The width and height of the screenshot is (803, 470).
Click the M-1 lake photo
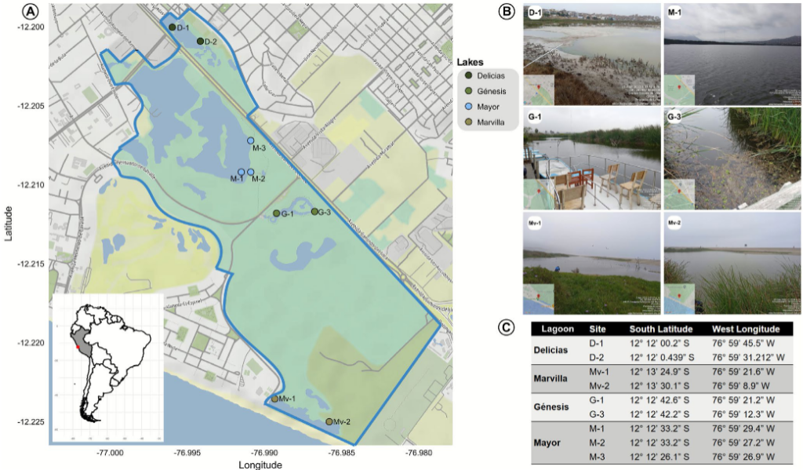click(x=732, y=54)
